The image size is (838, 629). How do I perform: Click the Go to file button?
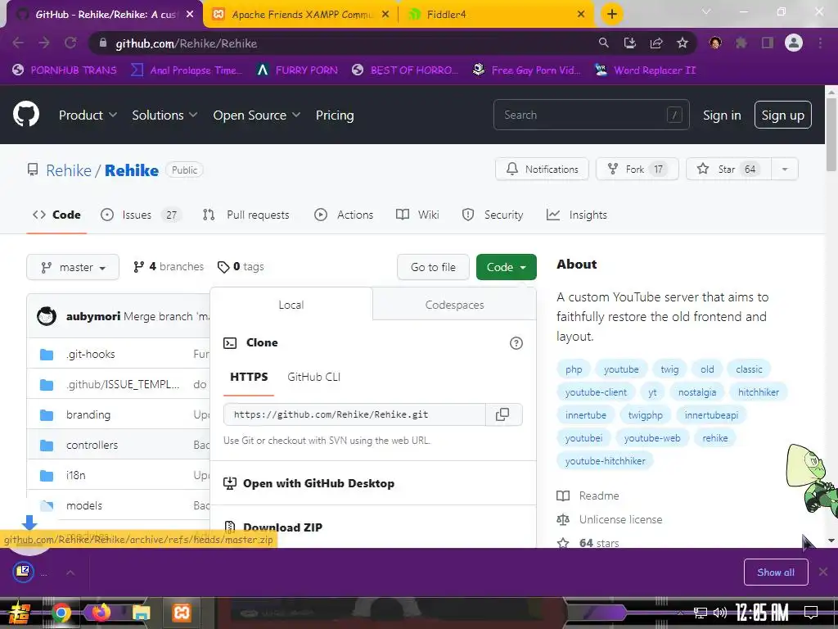point(433,267)
